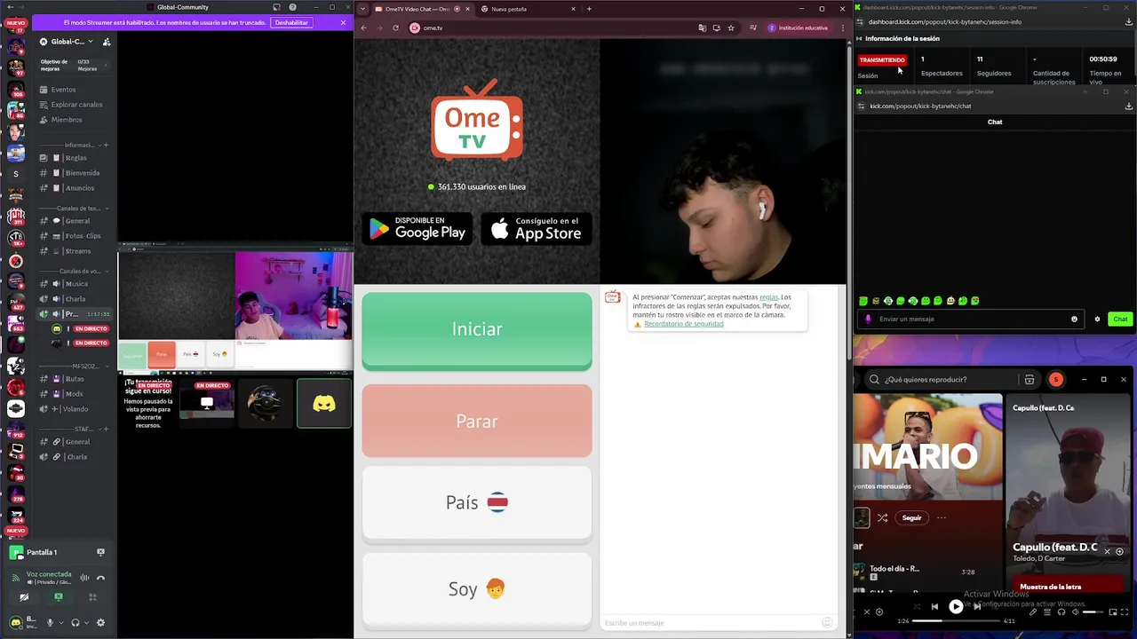This screenshot has height=639, width=1137.
Task: Dismiss the streamer mode banner
Action: (x=343, y=22)
